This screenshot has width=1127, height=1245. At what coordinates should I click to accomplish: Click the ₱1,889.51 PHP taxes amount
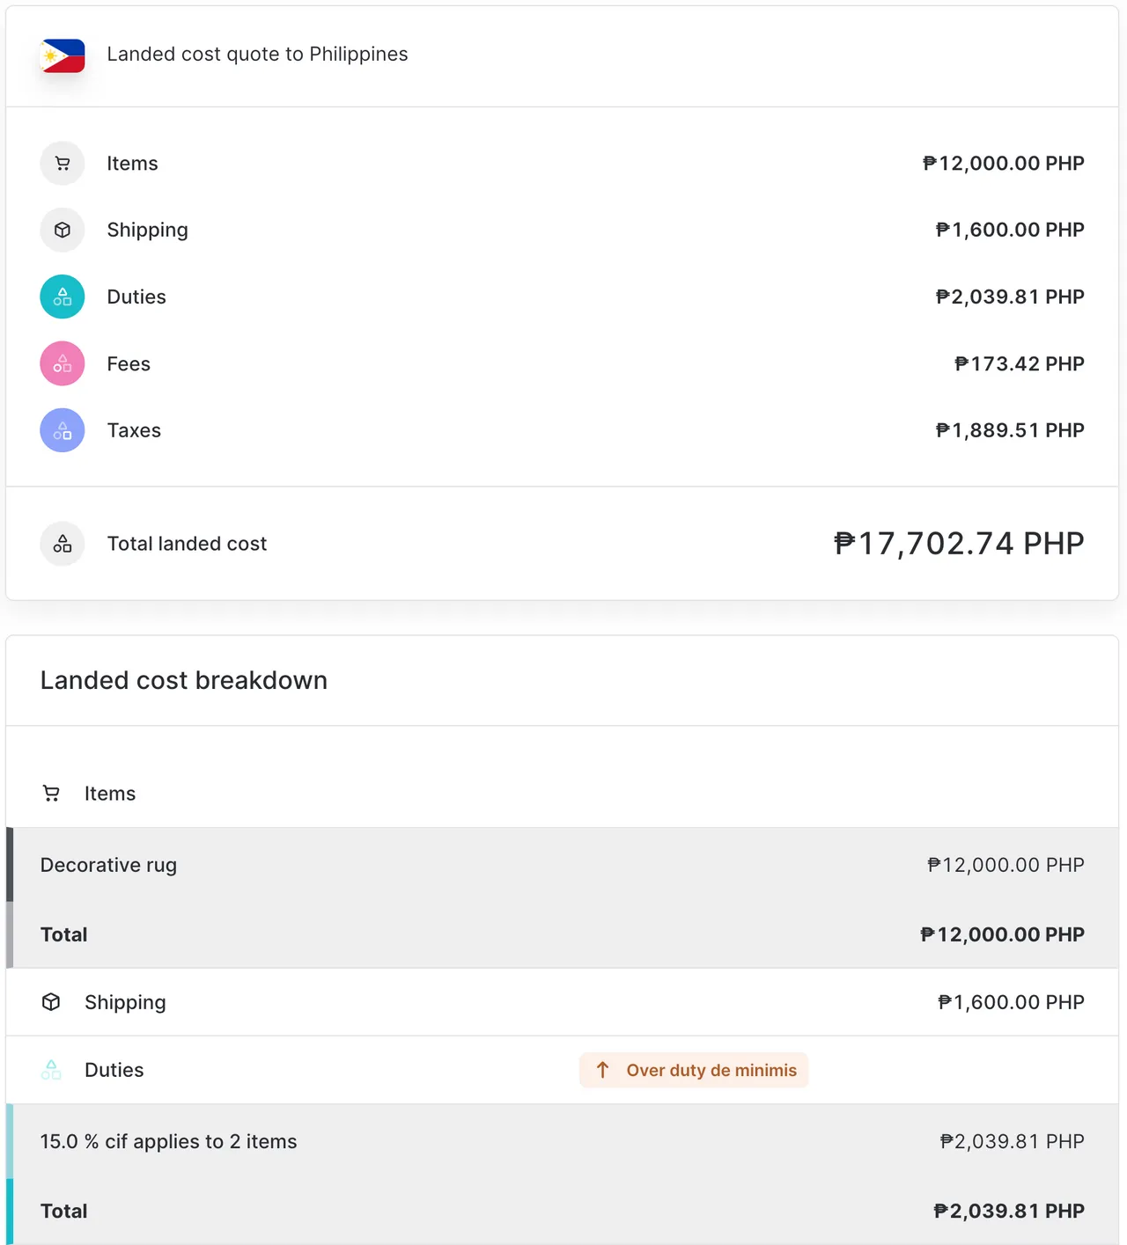tap(1010, 431)
